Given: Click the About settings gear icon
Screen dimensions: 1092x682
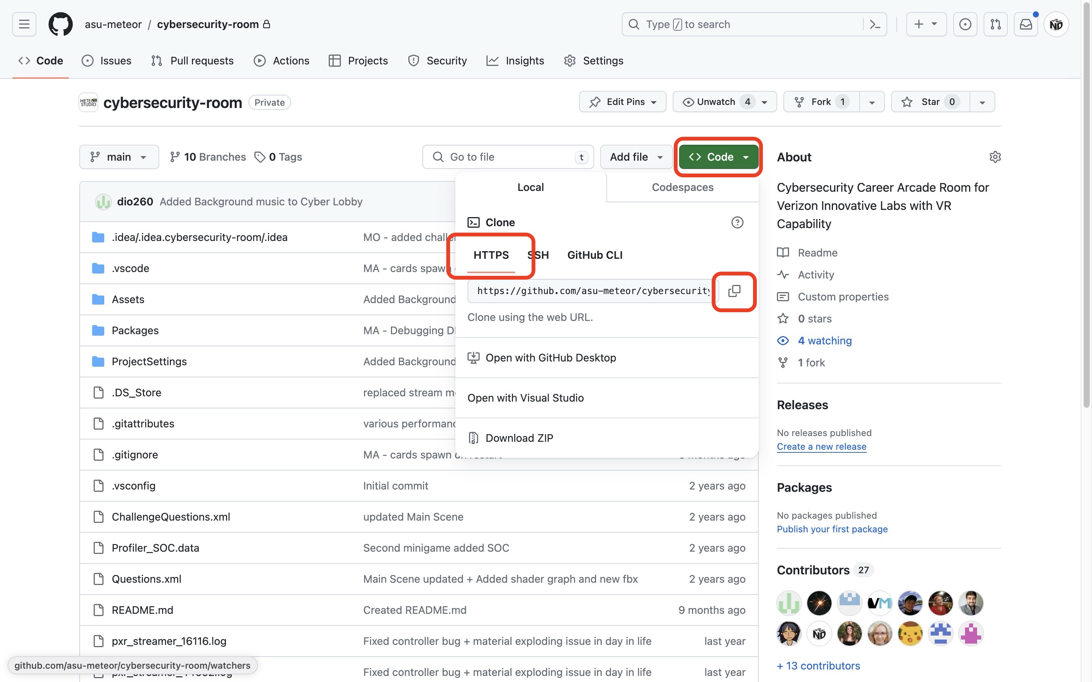Looking at the screenshot, I should [995, 157].
